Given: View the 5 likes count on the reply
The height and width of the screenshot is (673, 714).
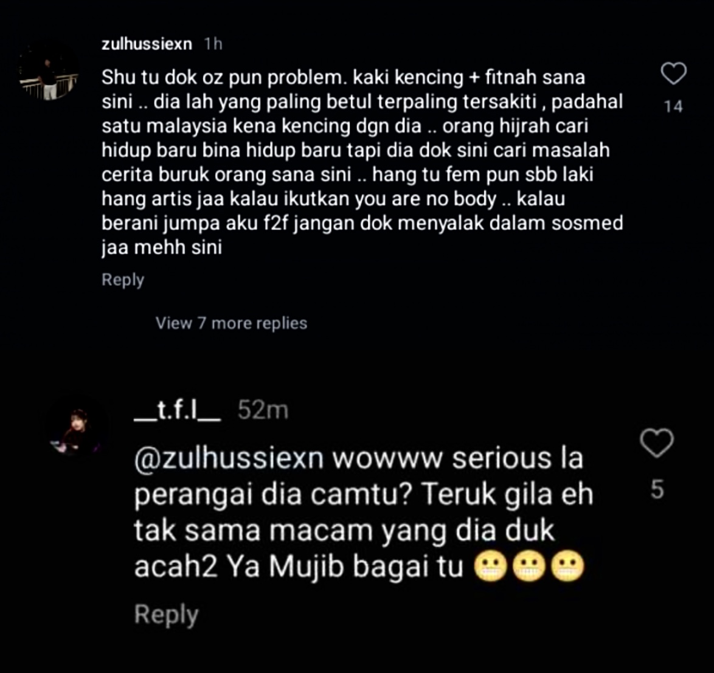Looking at the screenshot, I should (657, 489).
